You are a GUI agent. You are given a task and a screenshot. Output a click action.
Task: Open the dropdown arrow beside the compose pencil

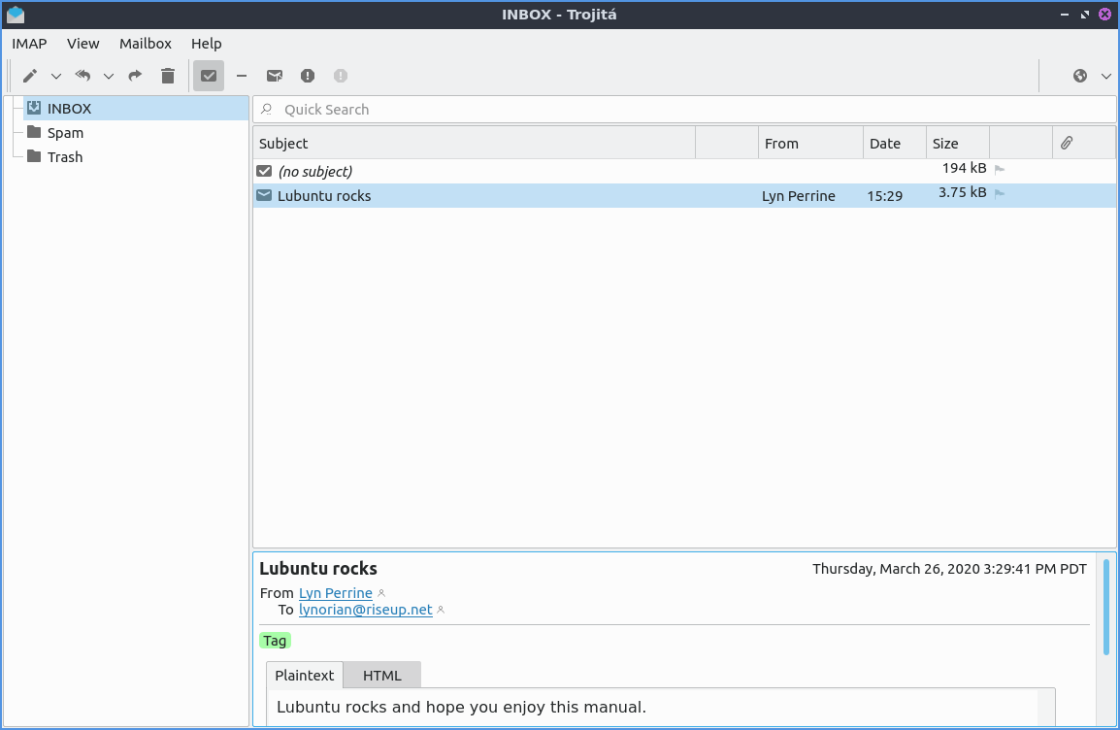click(56, 76)
